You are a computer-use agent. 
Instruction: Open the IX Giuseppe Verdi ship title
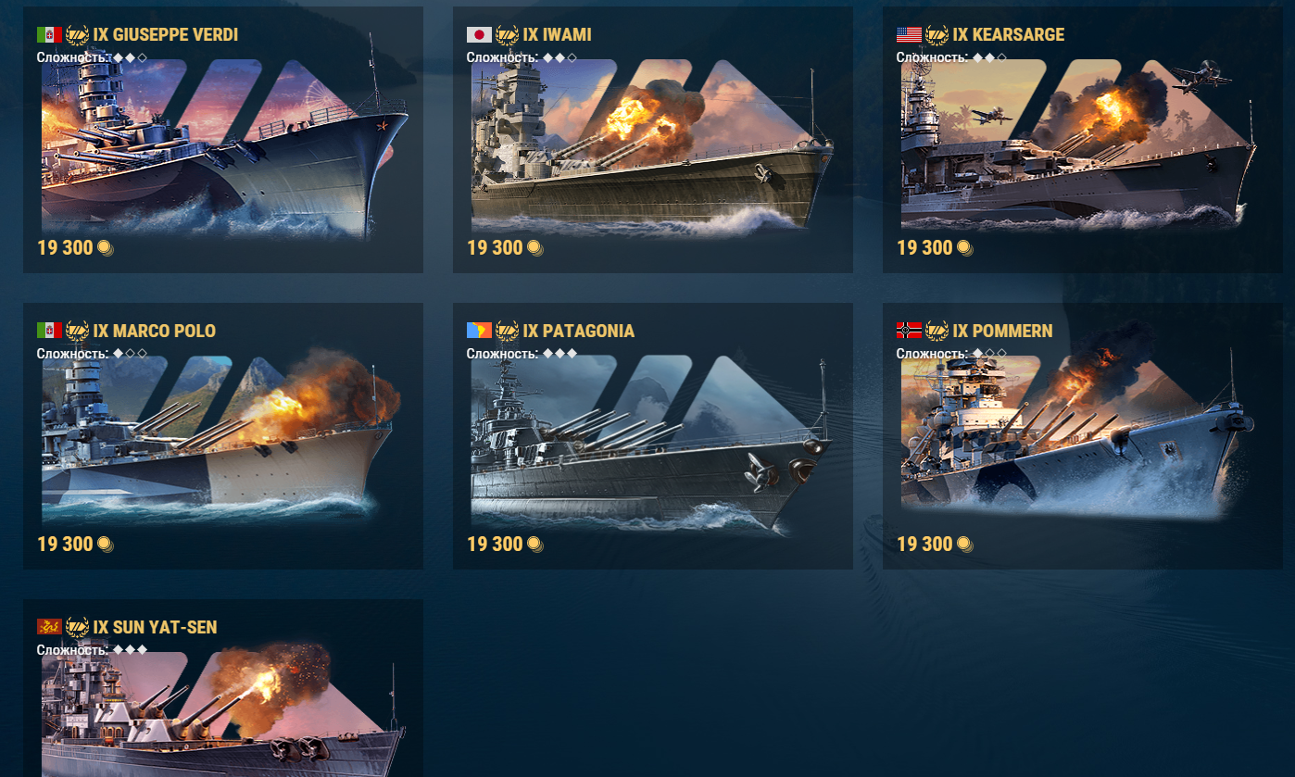point(166,35)
